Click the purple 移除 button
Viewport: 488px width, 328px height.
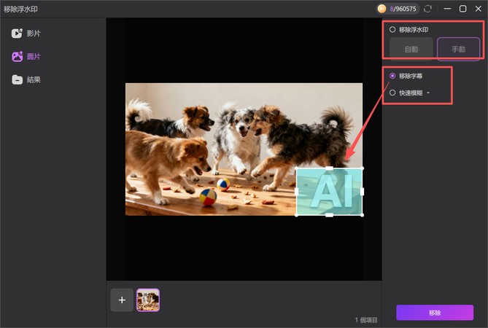(435, 313)
